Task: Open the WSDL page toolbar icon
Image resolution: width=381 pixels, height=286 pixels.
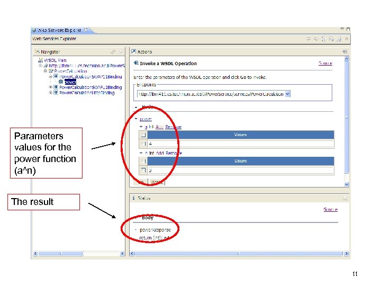Action: click(x=339, y=39)
